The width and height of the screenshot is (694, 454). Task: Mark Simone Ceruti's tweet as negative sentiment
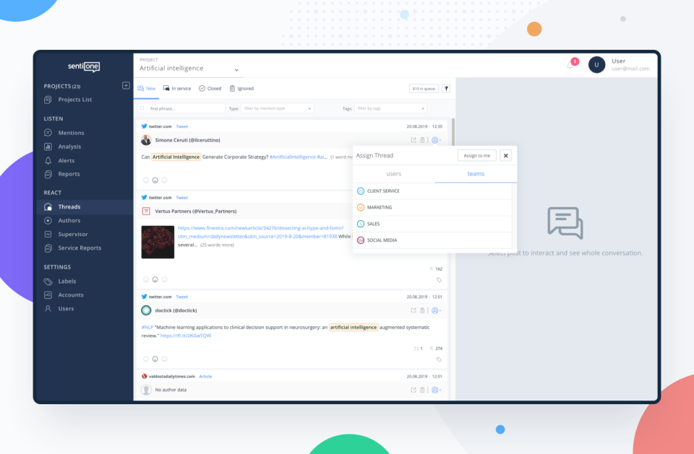[x=146, y=180]
